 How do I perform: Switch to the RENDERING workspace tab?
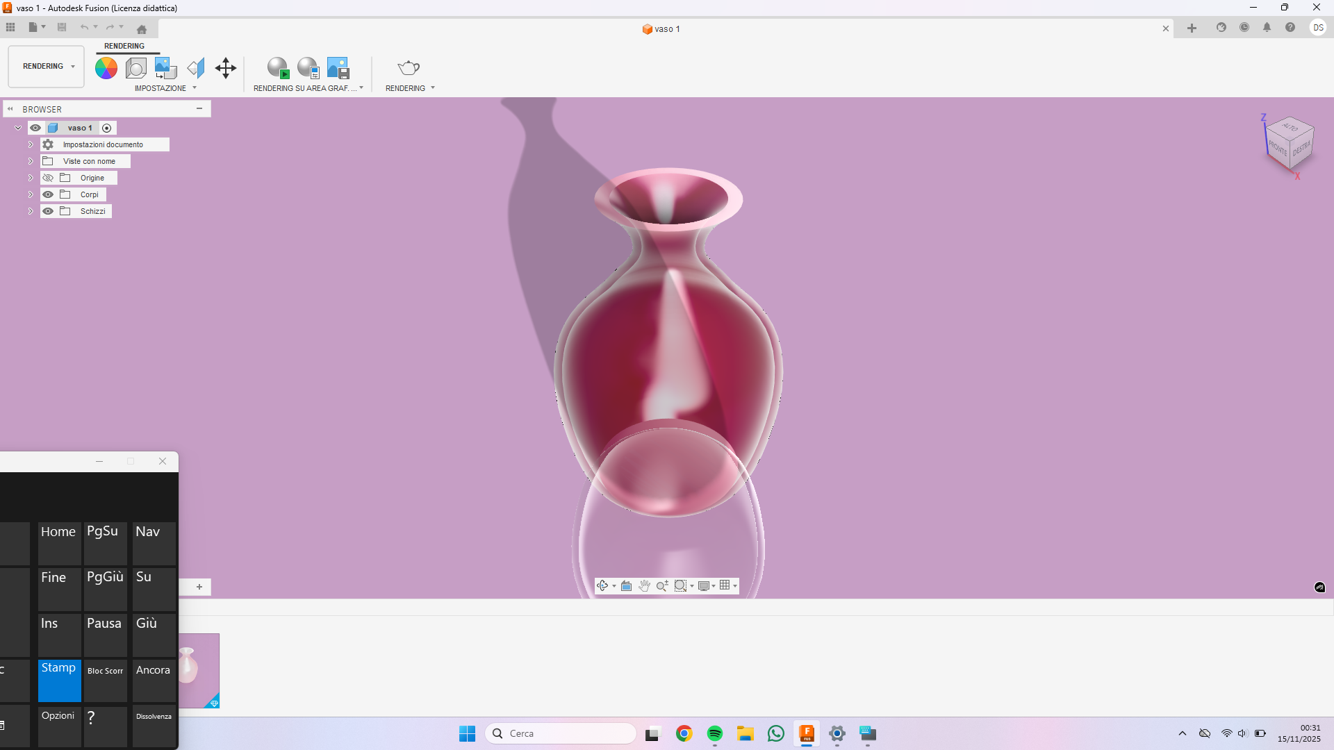(x=124, y=46)
